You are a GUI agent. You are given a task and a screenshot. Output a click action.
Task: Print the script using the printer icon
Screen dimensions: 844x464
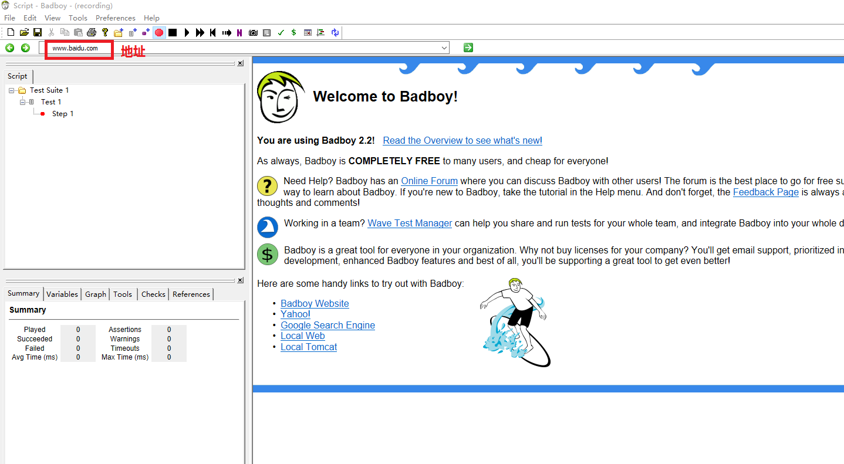(x=92, y=32)
